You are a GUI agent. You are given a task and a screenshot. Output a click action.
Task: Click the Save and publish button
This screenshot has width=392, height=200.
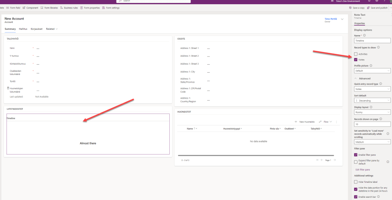tap(377, 8)
